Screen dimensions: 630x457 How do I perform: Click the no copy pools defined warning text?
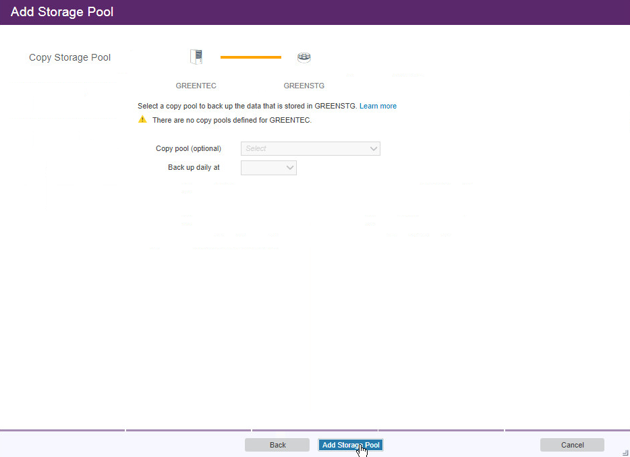(x=231, y=120)
